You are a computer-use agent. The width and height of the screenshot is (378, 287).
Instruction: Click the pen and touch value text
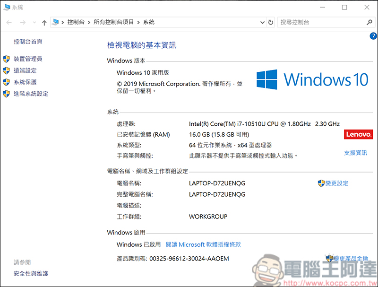[x=243, y=156]
